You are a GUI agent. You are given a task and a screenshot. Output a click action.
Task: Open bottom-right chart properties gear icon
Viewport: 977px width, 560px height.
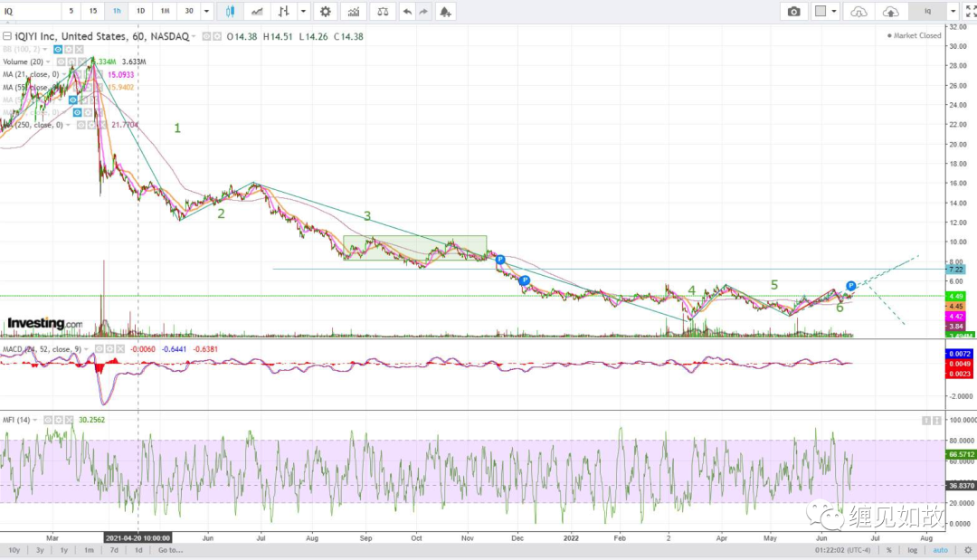pyautogui.click(x=968, y=550)
